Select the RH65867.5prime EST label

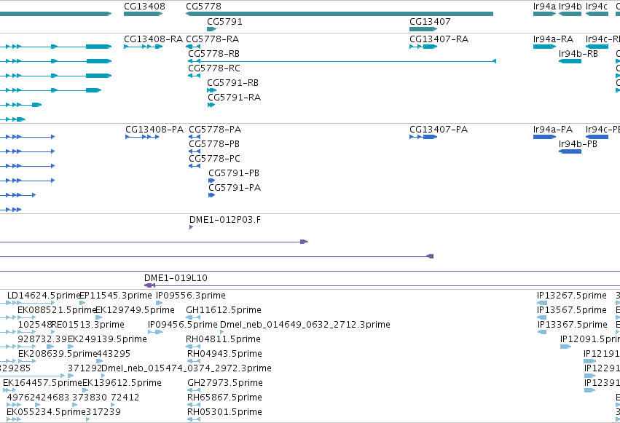224,398
